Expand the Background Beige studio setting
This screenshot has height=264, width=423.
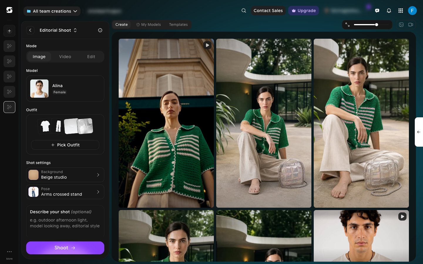click(65, 175)
